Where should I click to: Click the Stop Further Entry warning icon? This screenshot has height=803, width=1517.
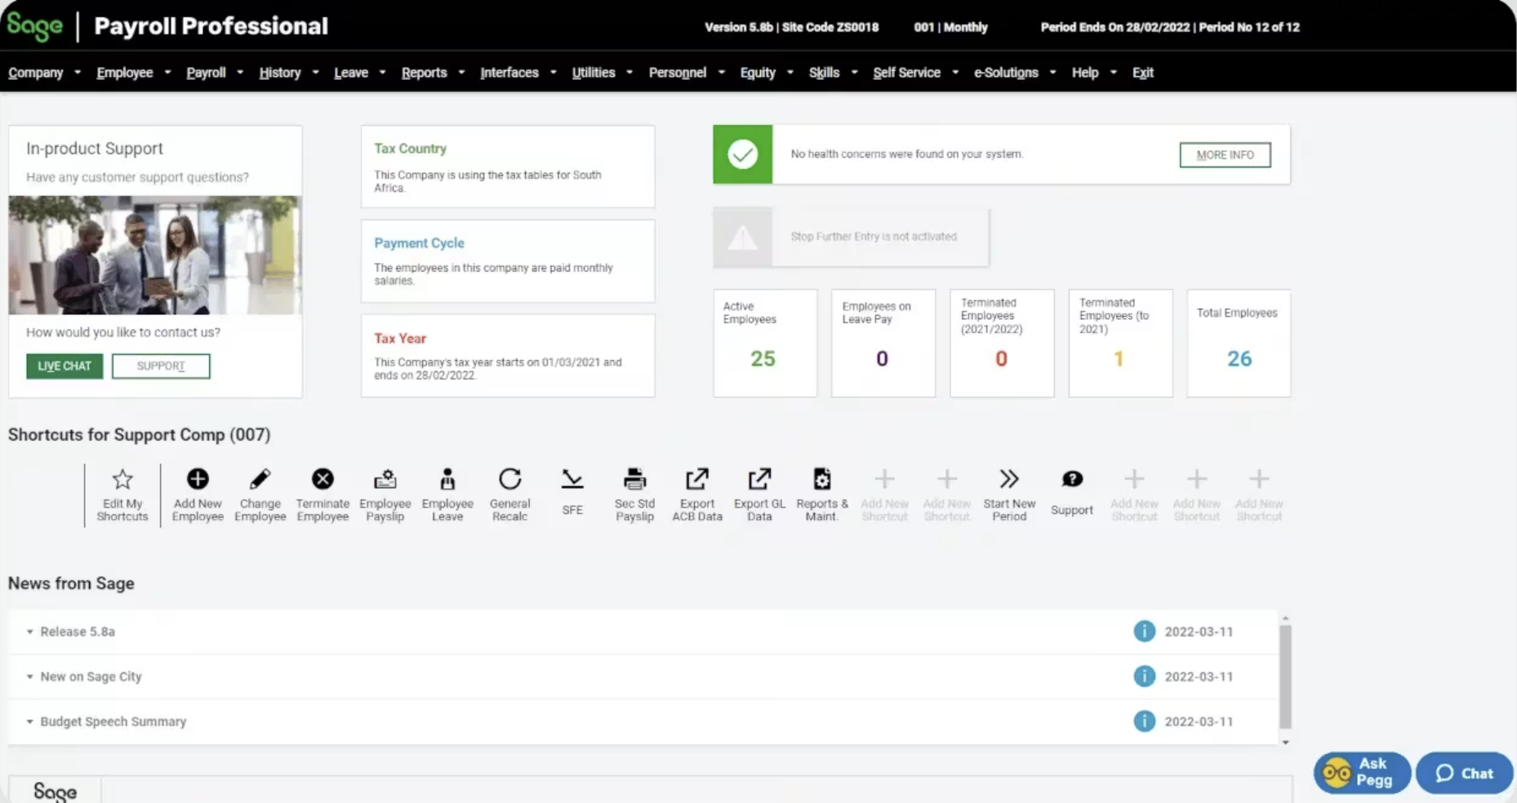pyautogui.click(x=742, y=237)
